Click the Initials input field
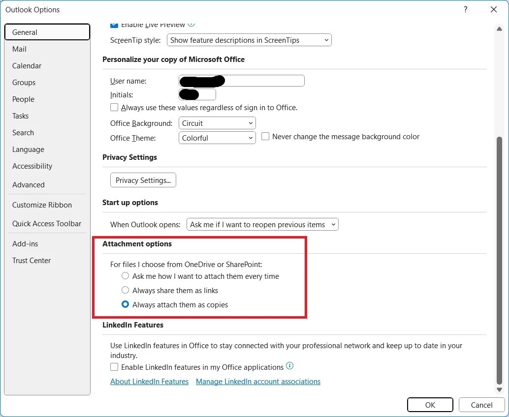509x417 pixels. [x=197, y=95]
